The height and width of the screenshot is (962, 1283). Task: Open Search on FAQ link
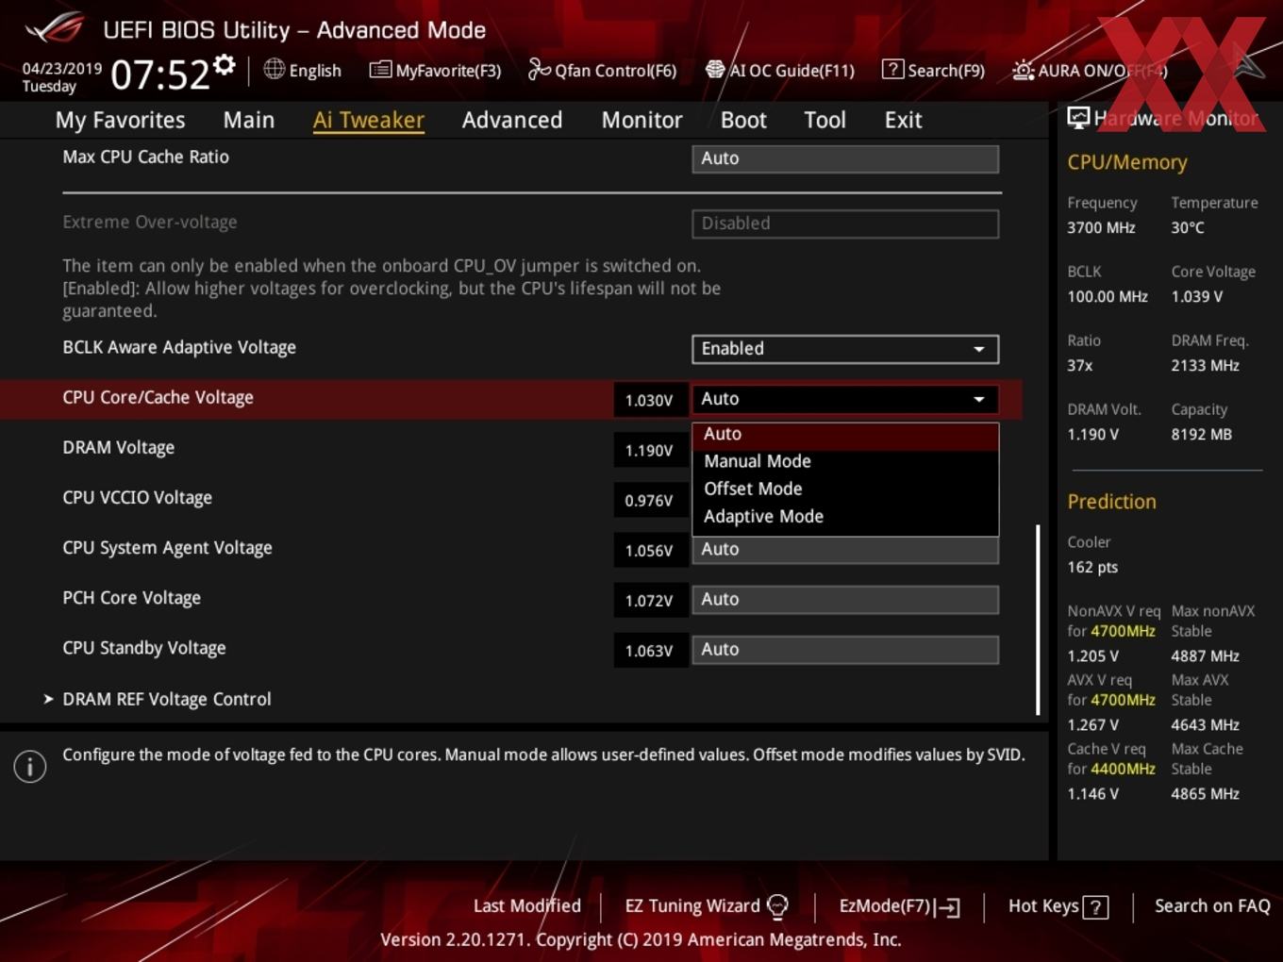click(x=1212, y=906)
